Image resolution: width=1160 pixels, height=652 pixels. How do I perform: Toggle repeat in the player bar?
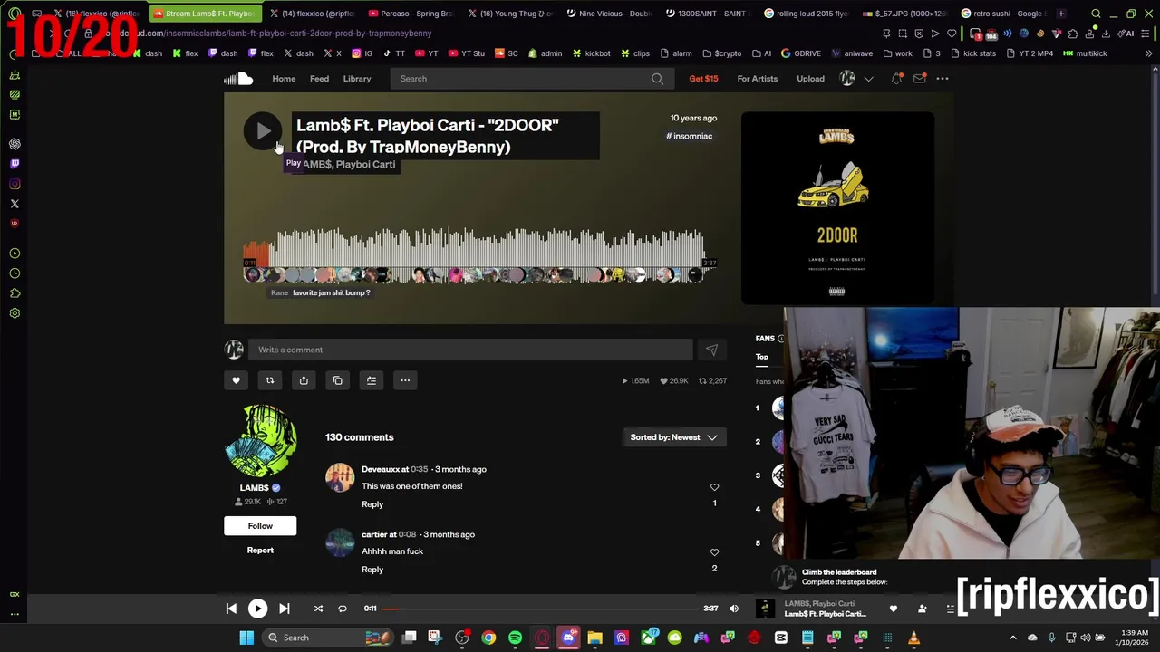[x=343, y=609]
